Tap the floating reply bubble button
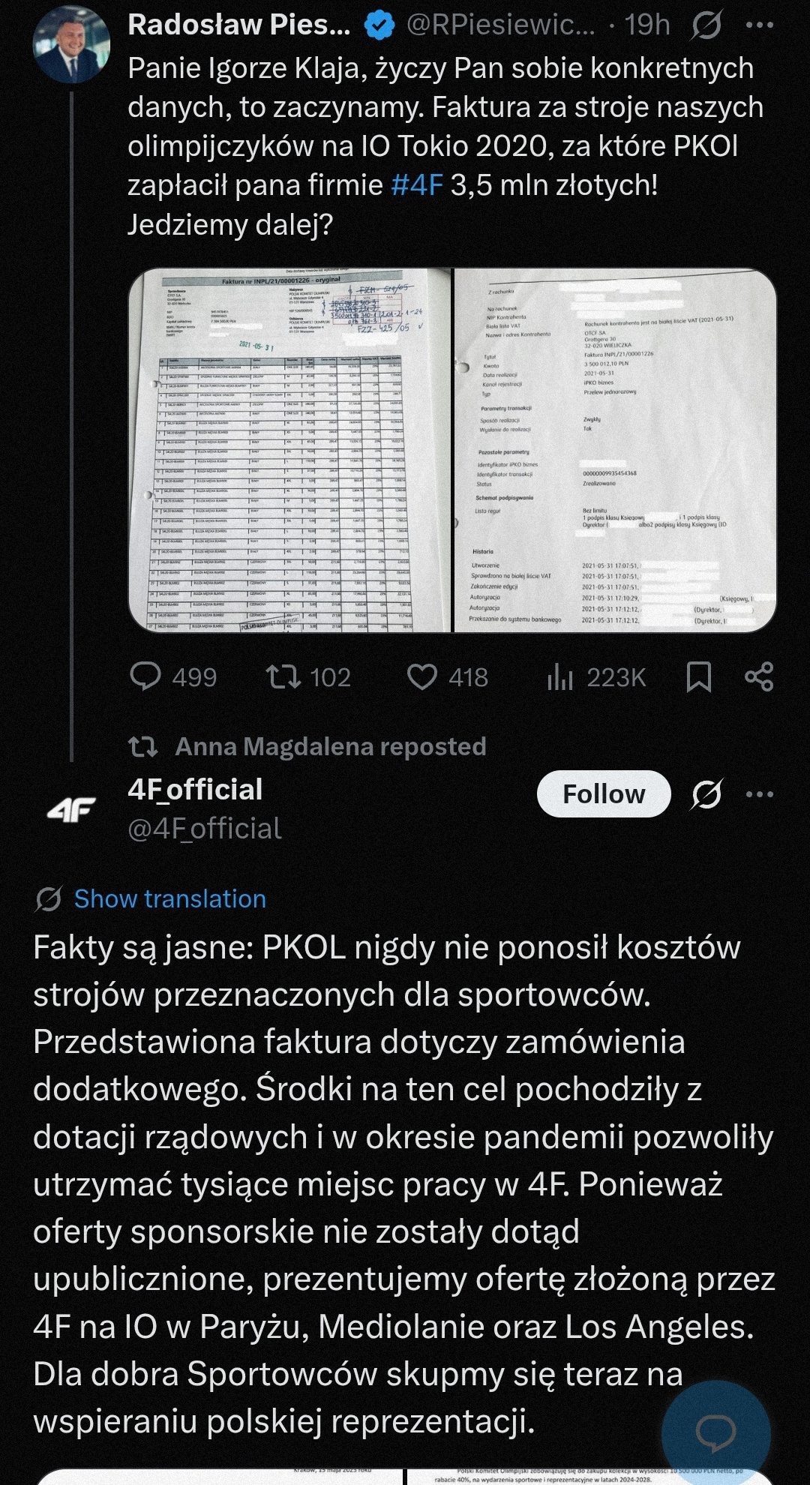Image resolution: width=810 pixels, height=1485 pixels. pyautogui.click(x=715, y=1434)
